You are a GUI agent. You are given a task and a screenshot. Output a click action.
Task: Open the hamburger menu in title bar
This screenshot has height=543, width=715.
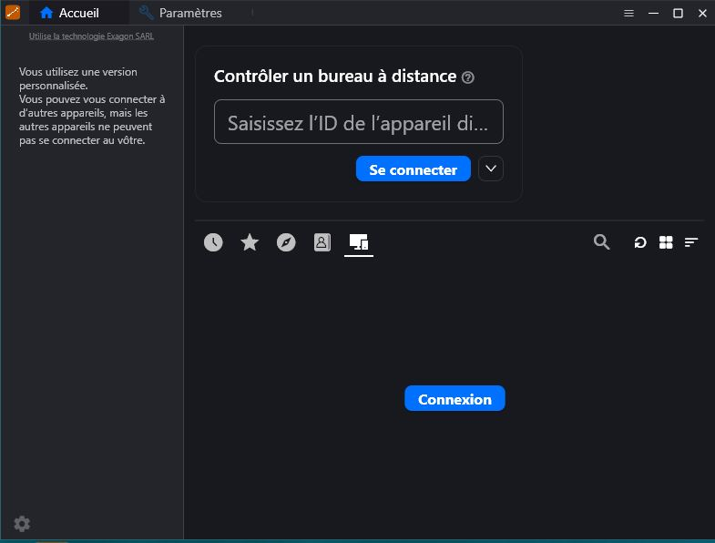coord(628,14)
